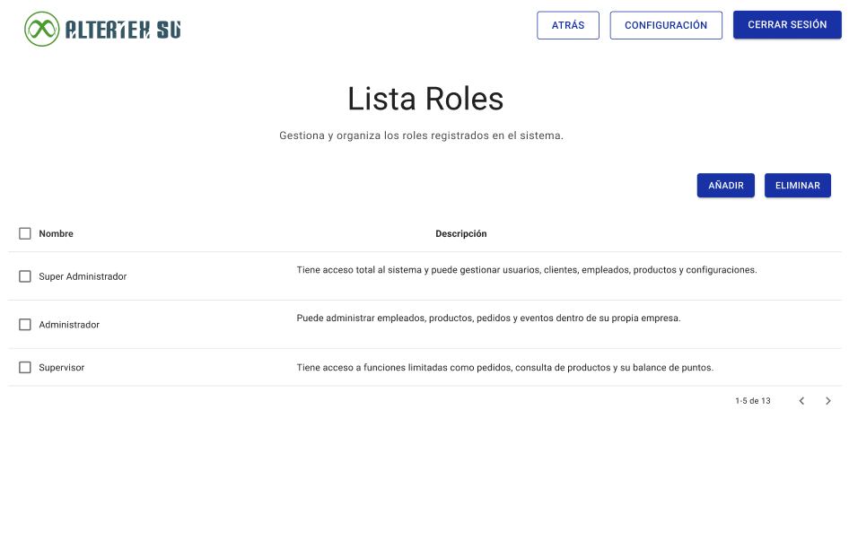This screenshot has width=849, height=550.
Task: Select all roles with the header checkbox
Action: click(25, 233)
